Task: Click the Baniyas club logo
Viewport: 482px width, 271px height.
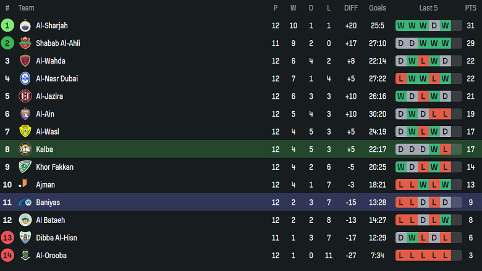Action: coord(25,202)
